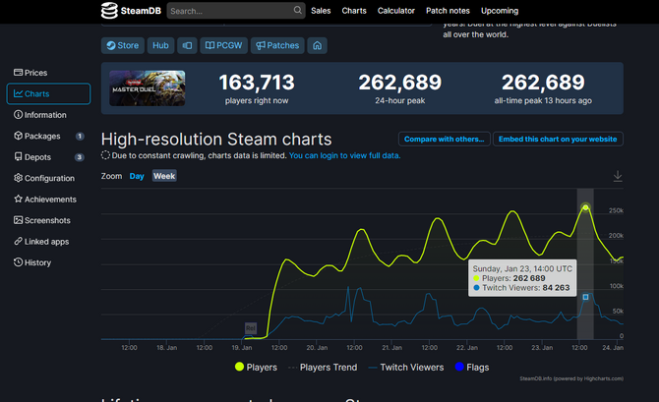The width and height of the screenshot is (659, 402).
Task: Toggle Flags series in chart legend
Action: 468,367
